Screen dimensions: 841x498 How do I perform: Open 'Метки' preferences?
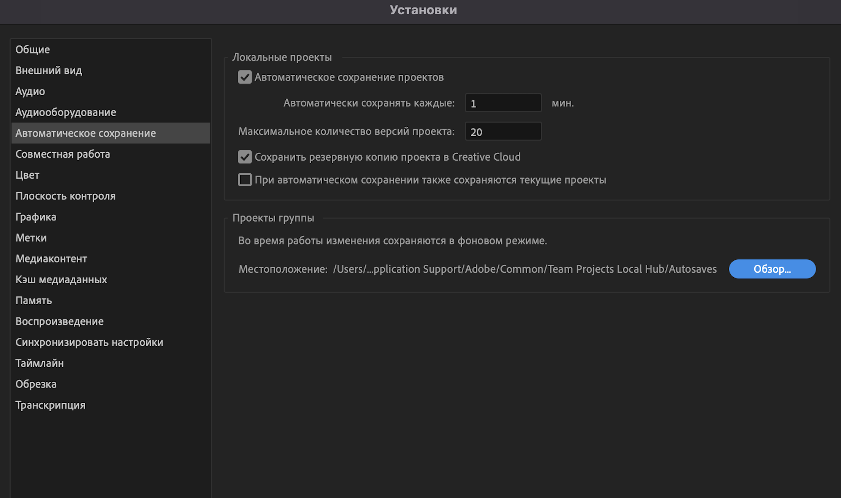coord(31,238)
